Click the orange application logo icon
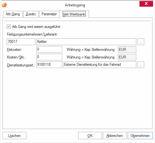 pyautogui.click(x=4, y=5)
